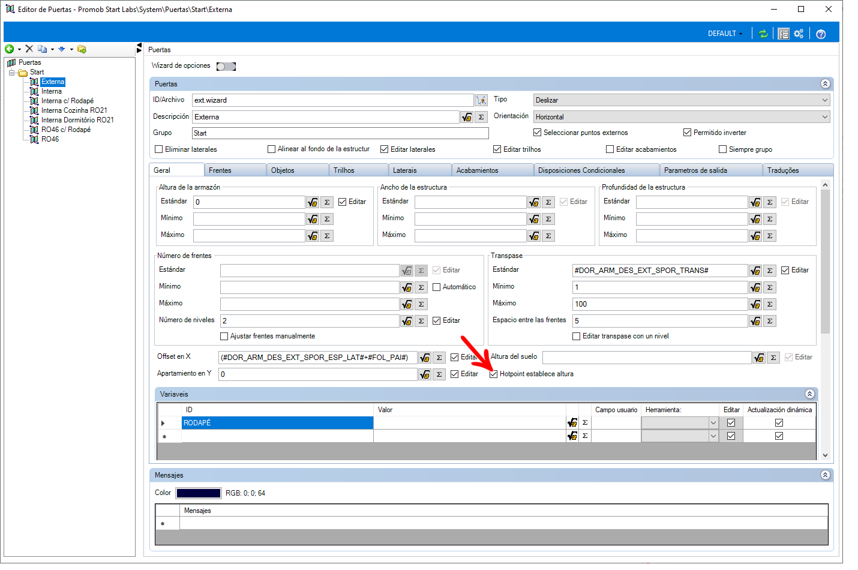Check Eliminar laterales checkbox
Image resolution: width=858 pixels, height=570 pixels.
(x=159, y=149)
